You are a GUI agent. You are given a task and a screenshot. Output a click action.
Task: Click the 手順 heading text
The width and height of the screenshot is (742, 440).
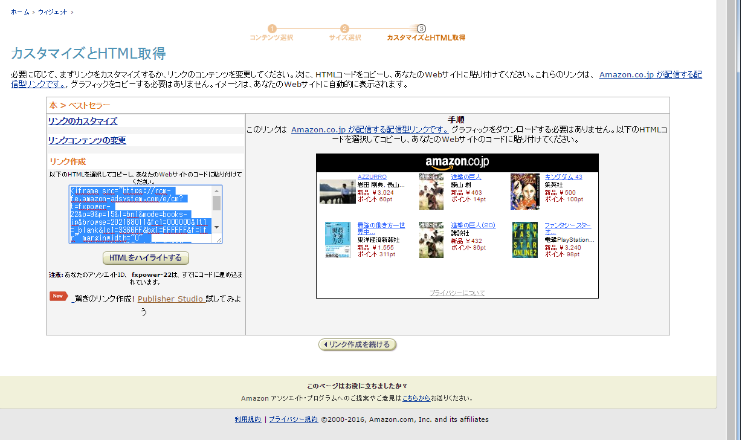click(x=456, y=120)
